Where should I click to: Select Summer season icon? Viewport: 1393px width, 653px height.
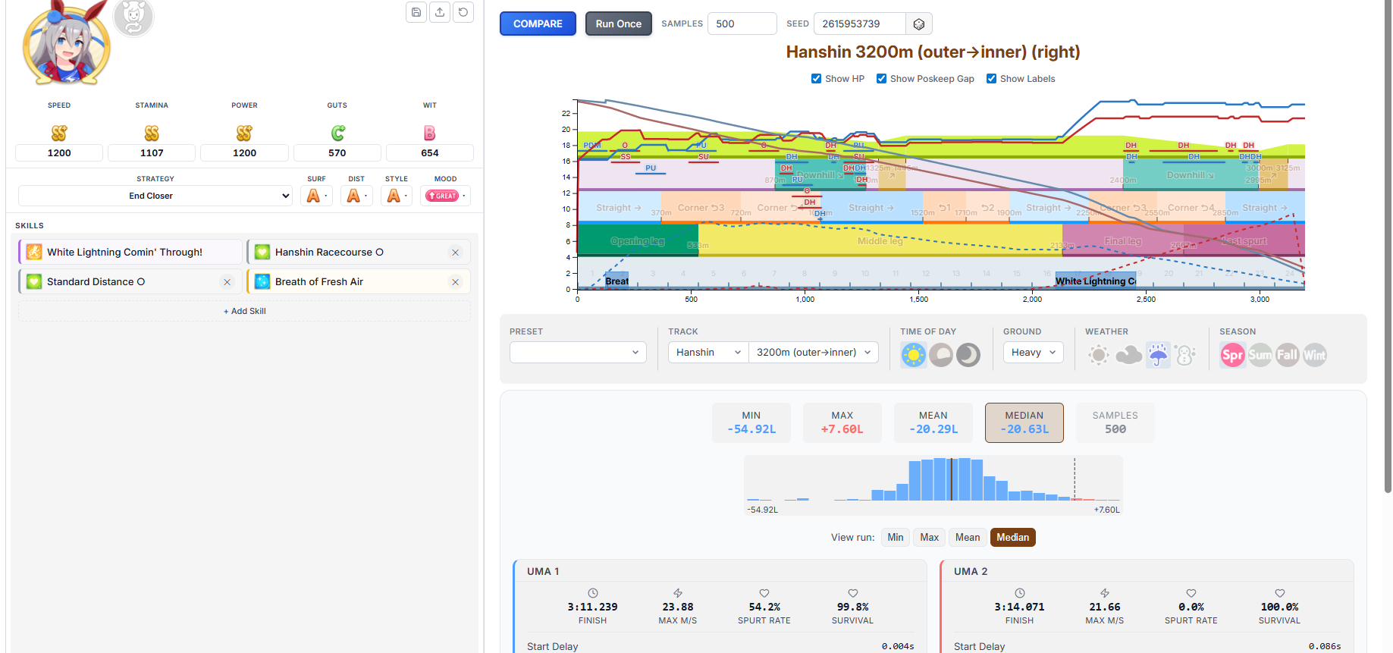point(1260,355)
